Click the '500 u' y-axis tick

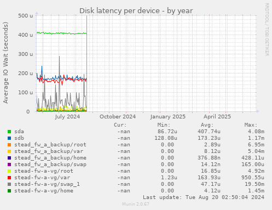click(x=26, y=16)
